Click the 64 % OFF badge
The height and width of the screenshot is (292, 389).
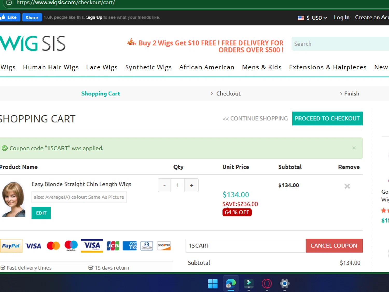pos(237,212)
